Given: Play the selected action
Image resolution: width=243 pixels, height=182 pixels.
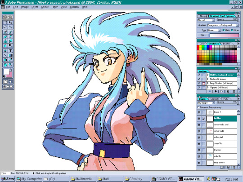Looking at the screenshot, I should 221,92.
